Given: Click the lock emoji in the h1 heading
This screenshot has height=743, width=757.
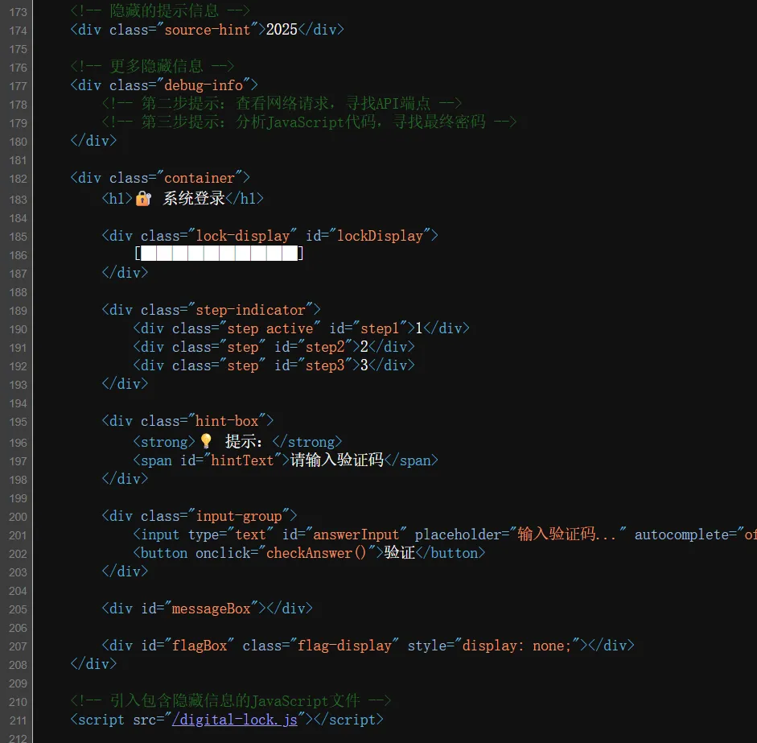Looking at the screenshot, I should (143, 198).
